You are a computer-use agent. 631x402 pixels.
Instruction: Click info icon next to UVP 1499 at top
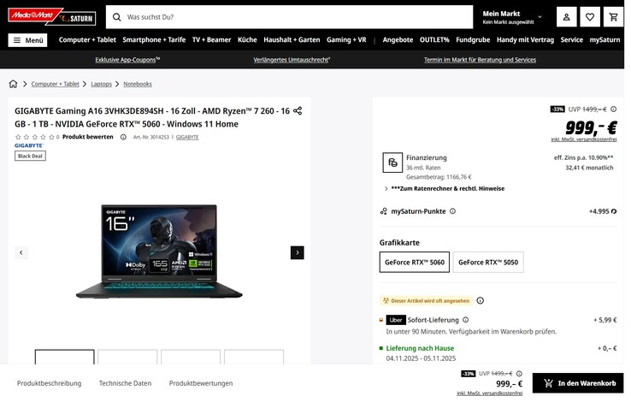(x=613, y=109)
